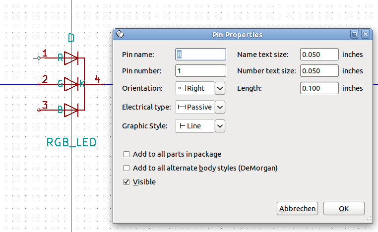The image size is (378, 232).
Task: Close the Pin Properties dialog
Action: pyautogui.click(x=366, y=34)
